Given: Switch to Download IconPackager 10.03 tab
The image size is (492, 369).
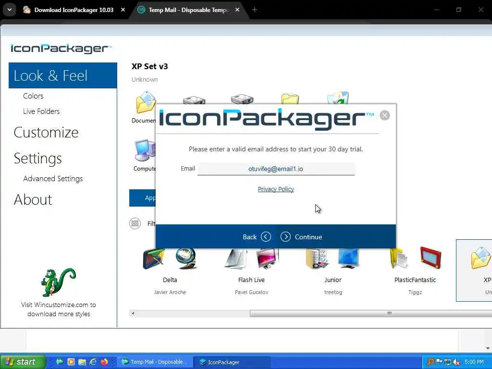Looking at the screenshot, I should 74,10.
